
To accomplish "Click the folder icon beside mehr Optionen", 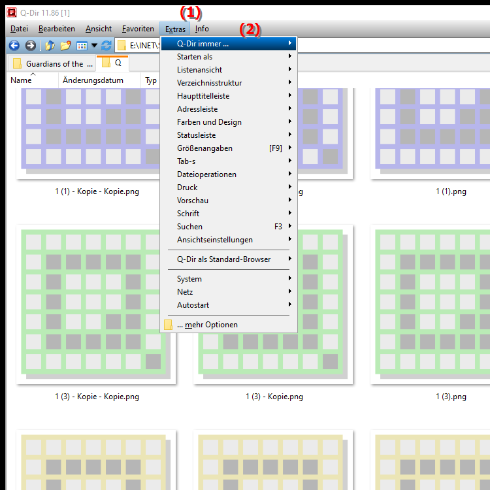I will (x=168, y=325).
